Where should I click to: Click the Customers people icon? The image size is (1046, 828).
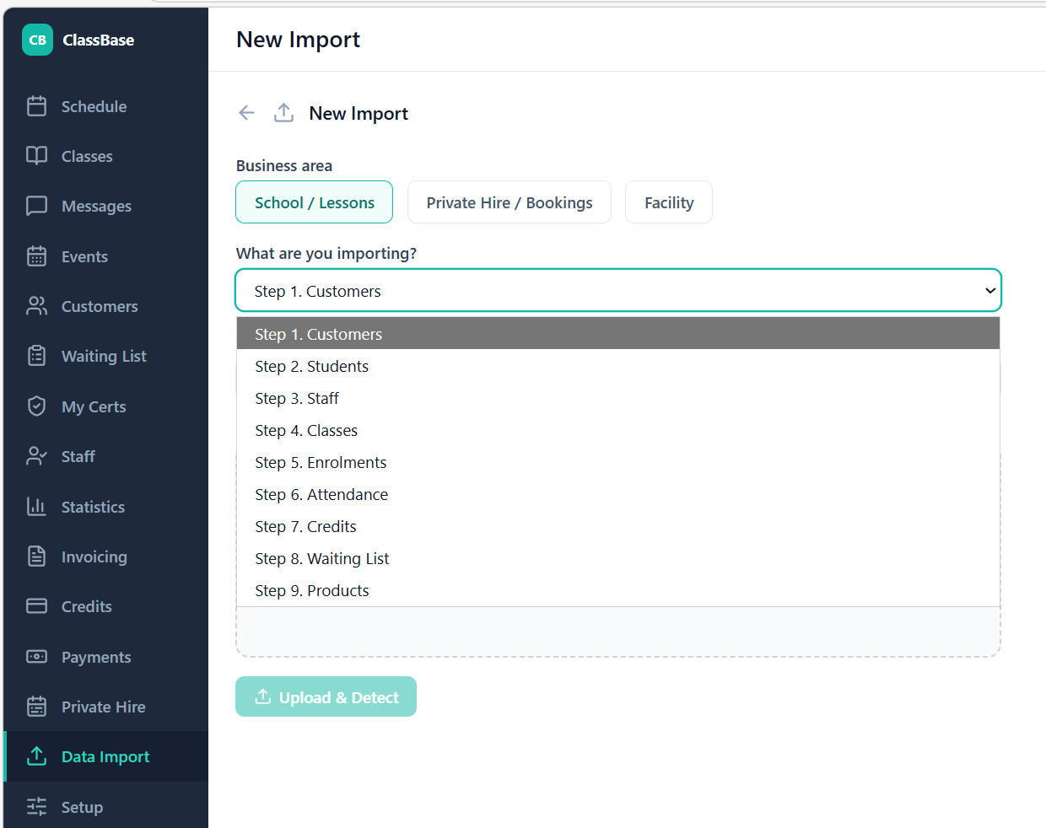coord(36,306)
